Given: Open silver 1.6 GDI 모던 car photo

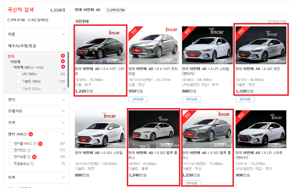Looking at the screenshot, I should 261,45.
